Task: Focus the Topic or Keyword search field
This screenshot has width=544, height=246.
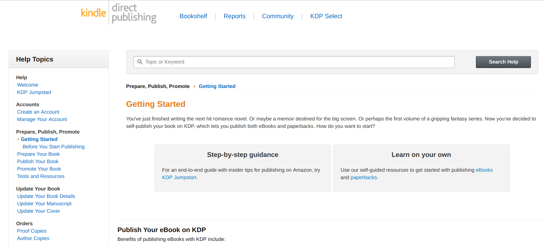Action: point(294,62)
